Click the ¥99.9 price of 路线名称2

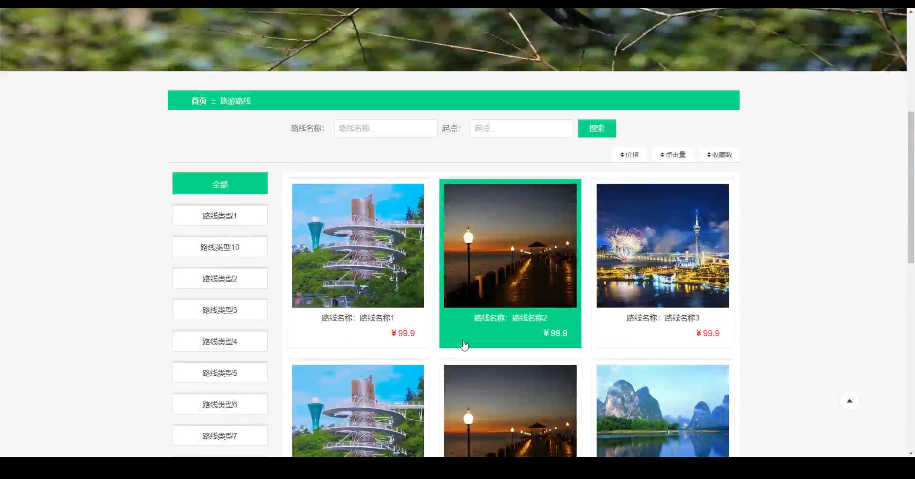click(x=555, y=333)
